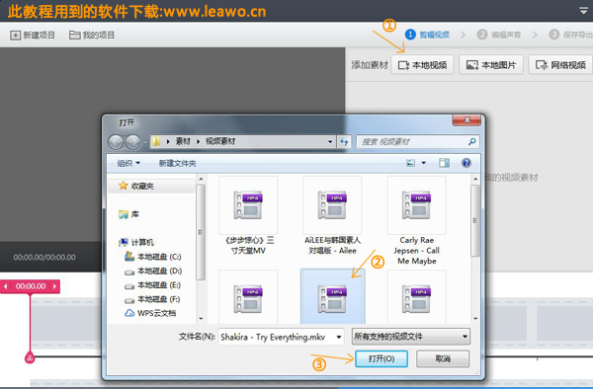The image size is (593, 389).
Task: Open the 组织 dropdown menu
Action: tap(128, 163)
